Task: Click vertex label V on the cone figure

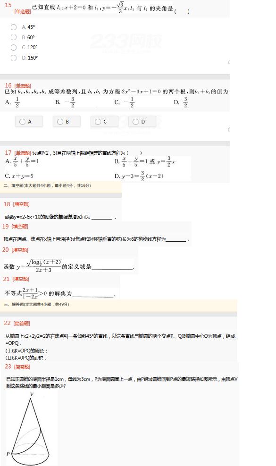Action: point(32,395)
